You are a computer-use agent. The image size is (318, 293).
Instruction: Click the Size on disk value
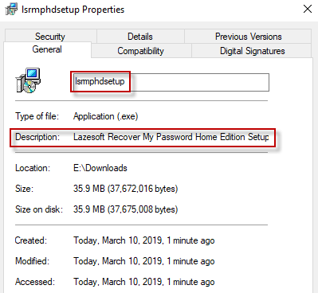[125, 209]
